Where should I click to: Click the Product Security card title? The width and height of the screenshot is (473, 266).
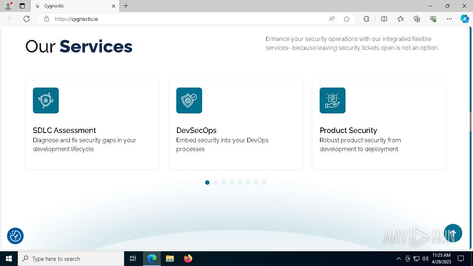click(348, 130)
